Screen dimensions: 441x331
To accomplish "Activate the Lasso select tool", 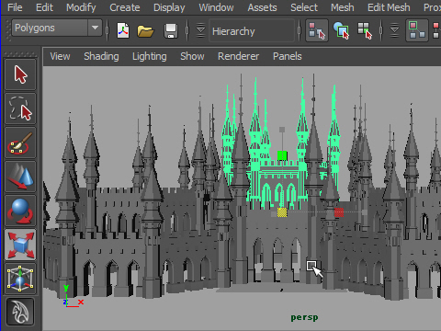I will (20, 108).
